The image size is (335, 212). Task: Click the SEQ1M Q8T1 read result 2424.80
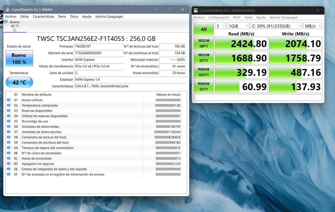point(241,44)
